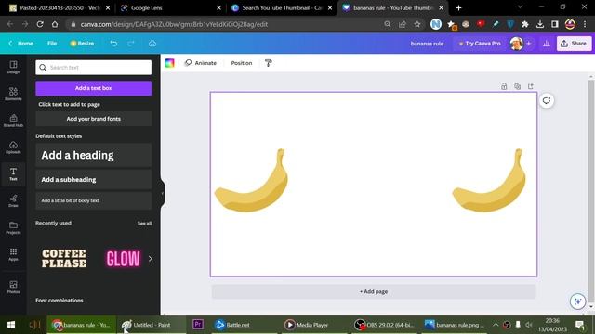Open the Uploads panel
This screenshot has height=334, width=595.
(x=13, y=148)
